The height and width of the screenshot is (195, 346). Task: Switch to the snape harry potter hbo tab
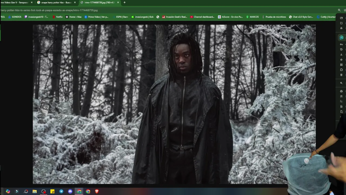tap(56, 2)
